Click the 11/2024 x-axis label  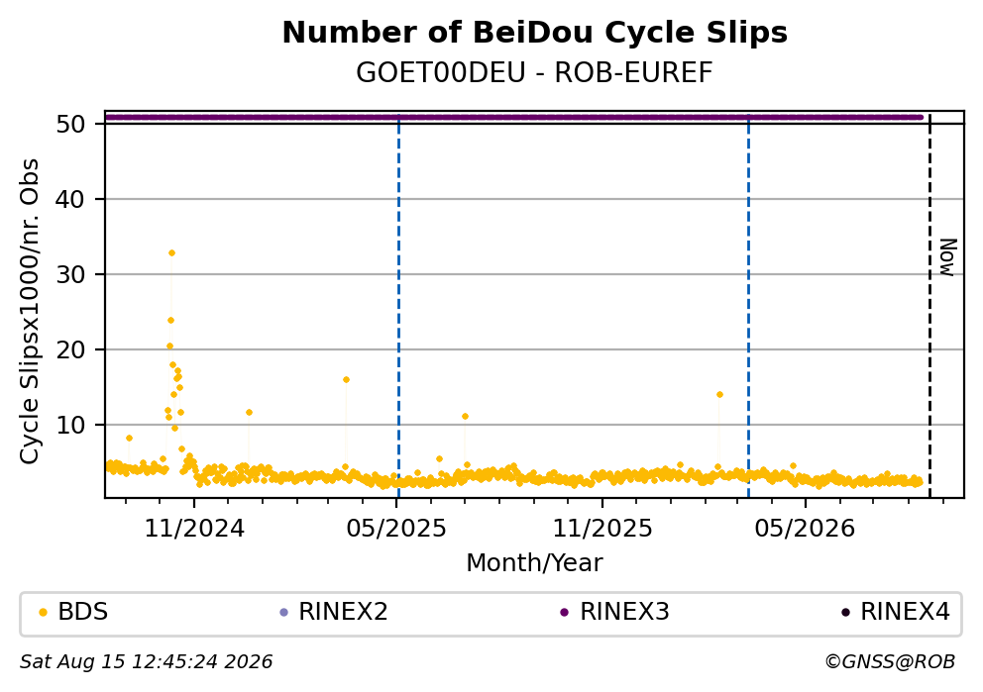point(194,530)
